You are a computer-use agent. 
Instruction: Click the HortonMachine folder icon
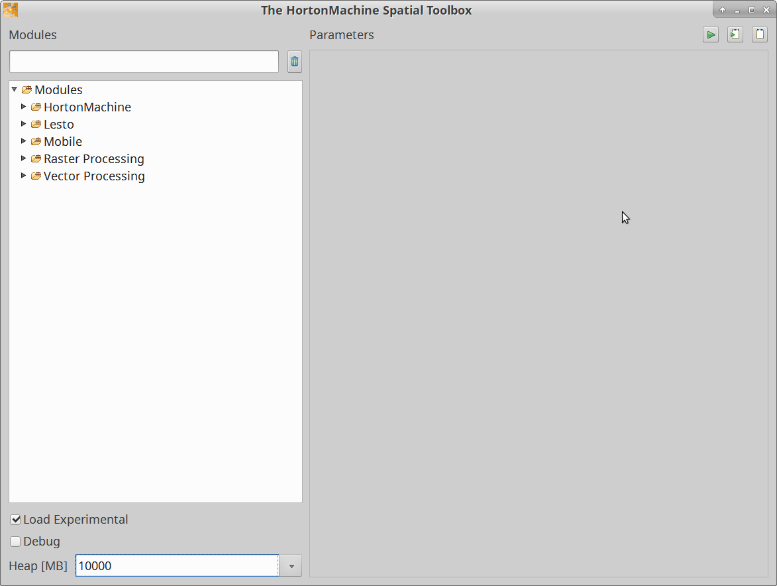click(36, 107)
